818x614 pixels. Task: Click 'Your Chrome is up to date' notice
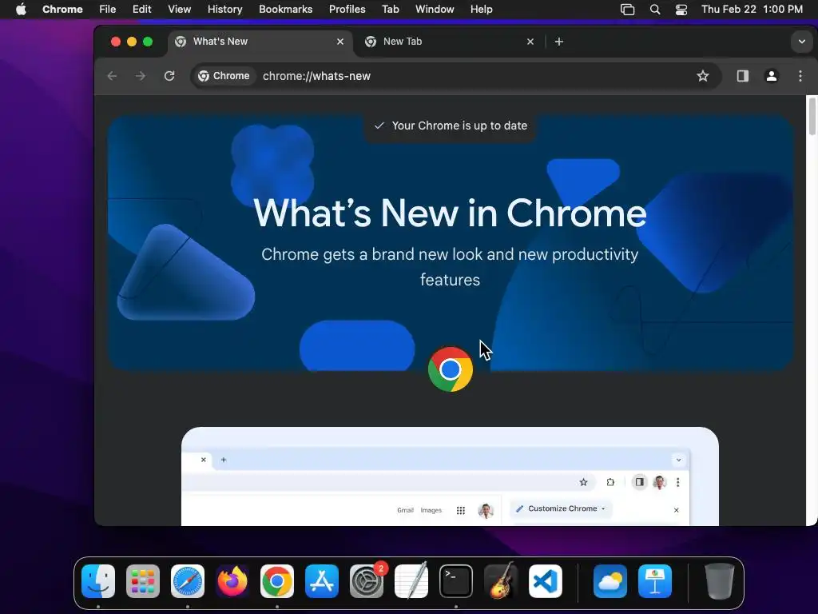451,126
